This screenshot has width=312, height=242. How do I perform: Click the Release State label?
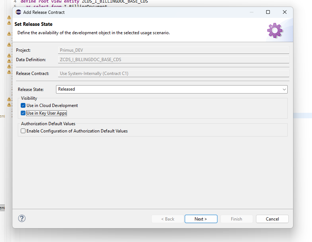point(31,90)
